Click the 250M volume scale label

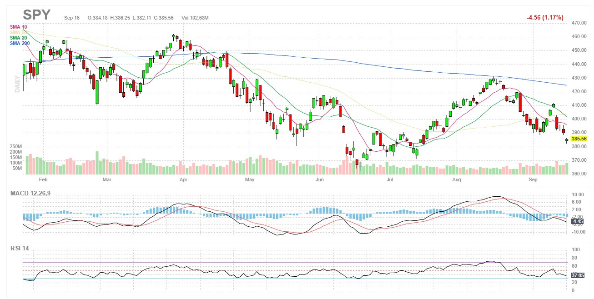point(15,146)
